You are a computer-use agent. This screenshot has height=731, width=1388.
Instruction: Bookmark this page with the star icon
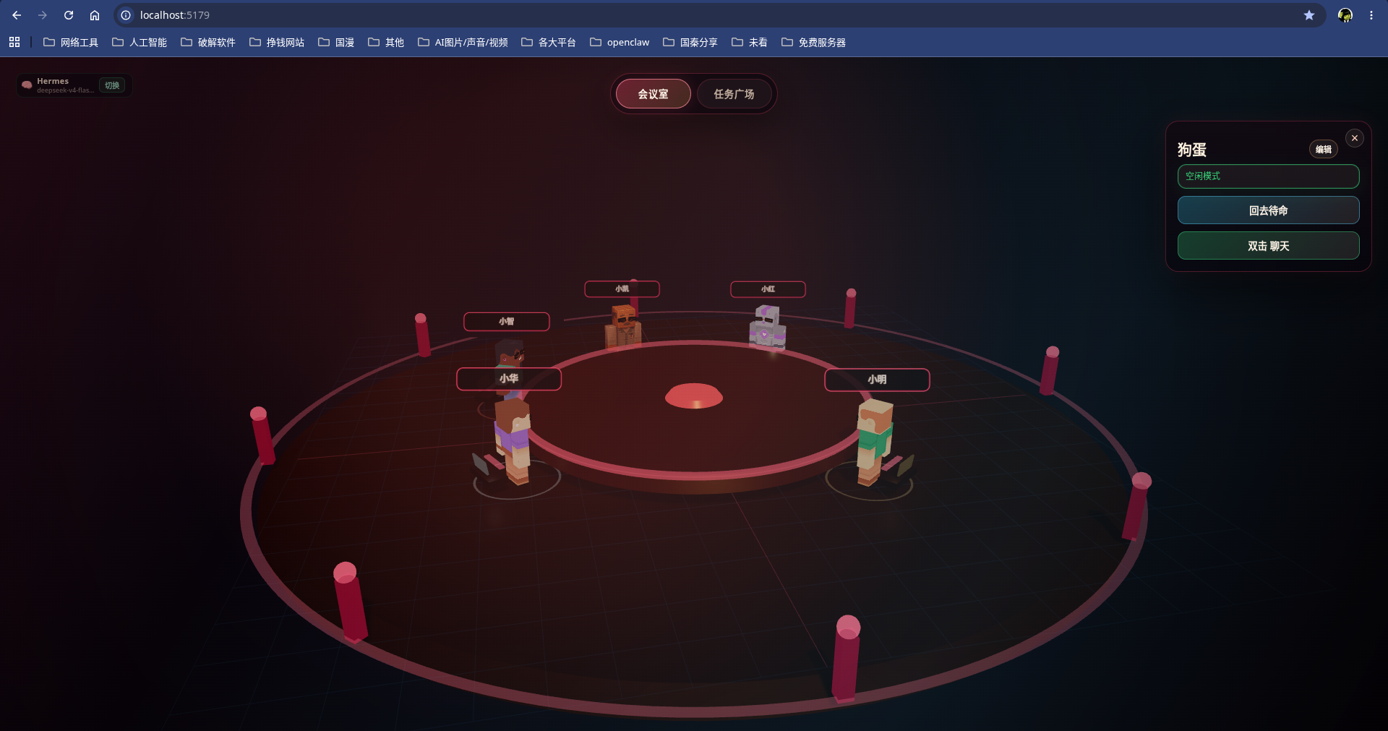1309,15
